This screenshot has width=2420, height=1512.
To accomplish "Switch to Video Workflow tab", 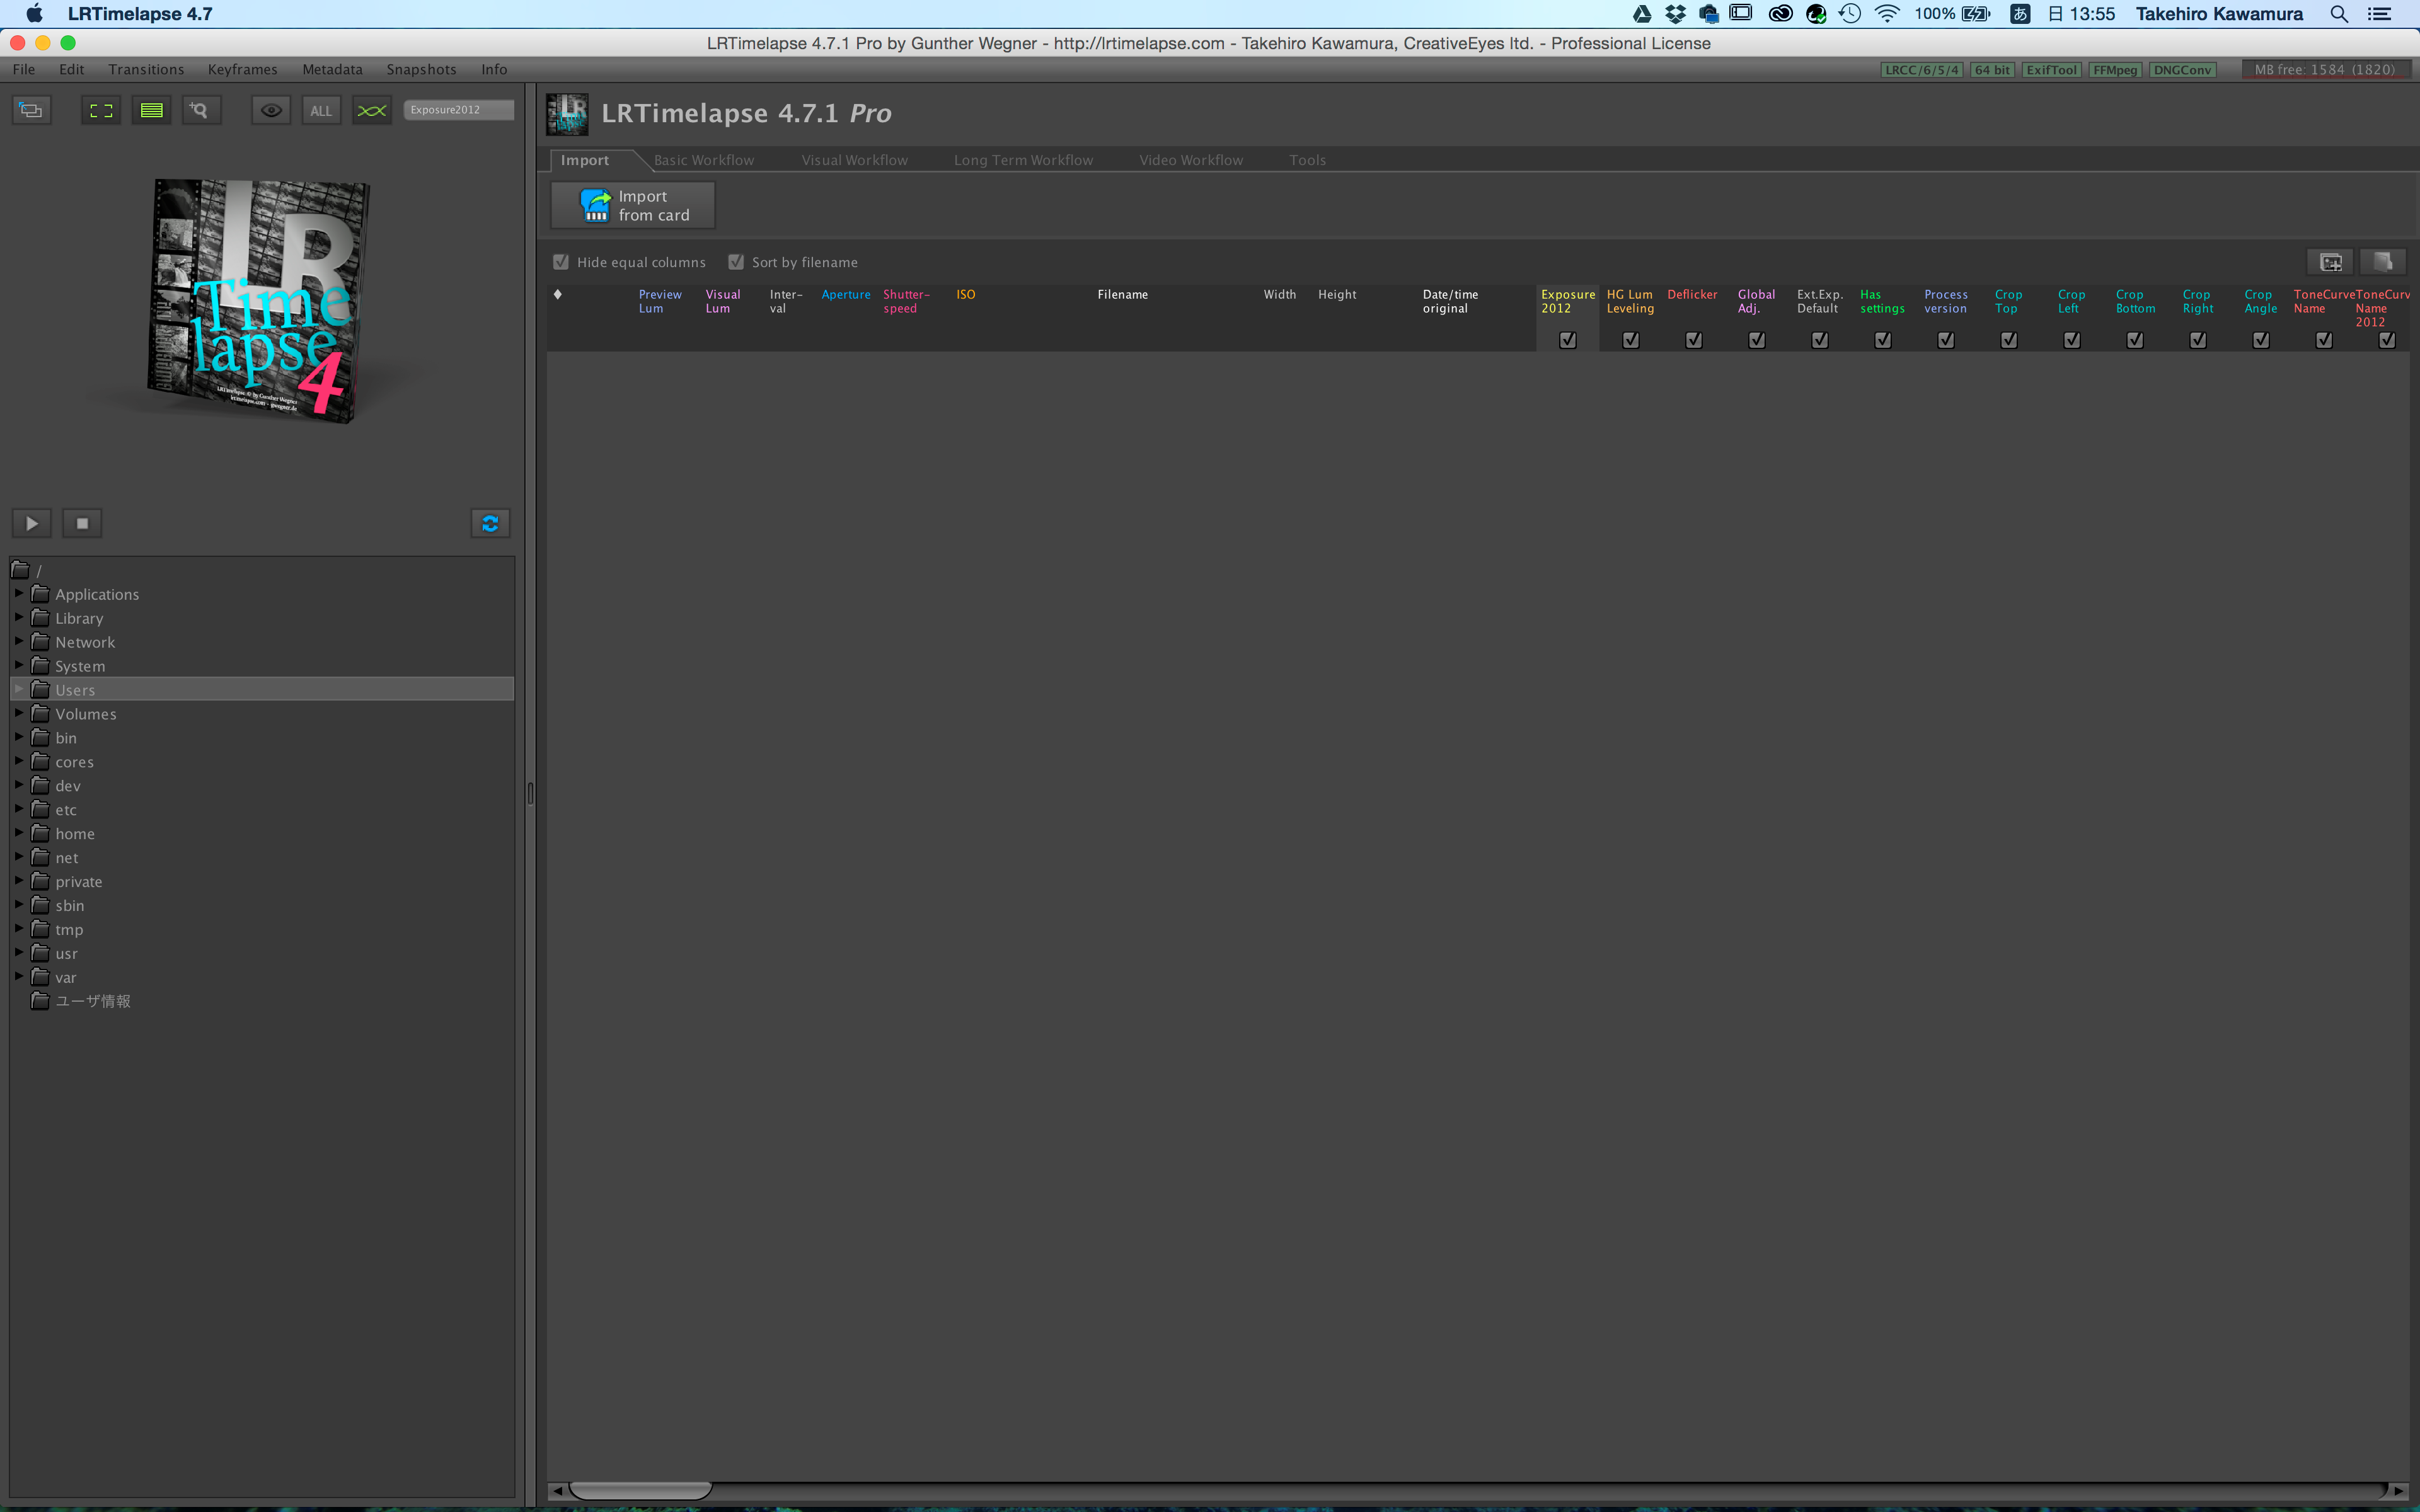I will point(1191,160).
